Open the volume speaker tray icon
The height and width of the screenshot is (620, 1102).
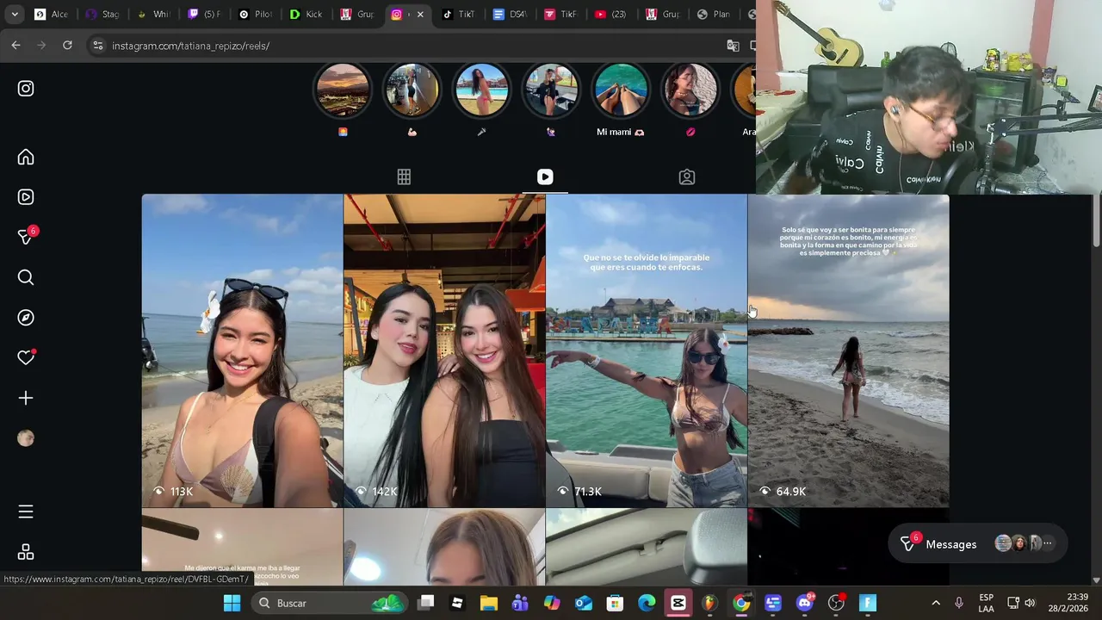1031,603
